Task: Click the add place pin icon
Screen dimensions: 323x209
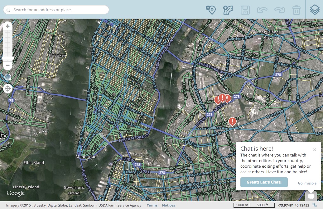Action: 211,10
